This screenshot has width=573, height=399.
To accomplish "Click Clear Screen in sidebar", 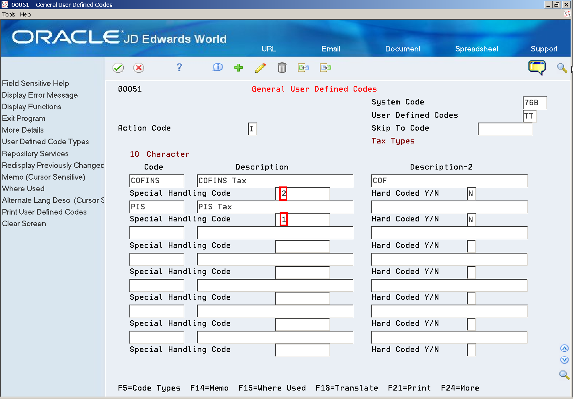I will pos(24,223).
